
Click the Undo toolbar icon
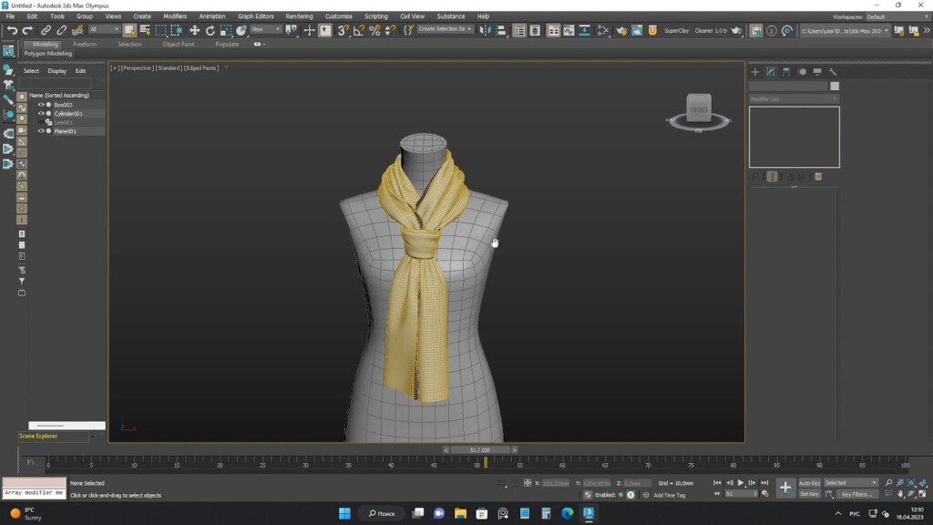[x=14, y=31]
